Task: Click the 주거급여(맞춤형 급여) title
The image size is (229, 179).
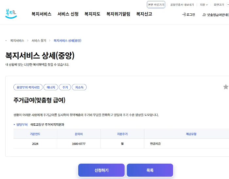Action: coord(40,100)
